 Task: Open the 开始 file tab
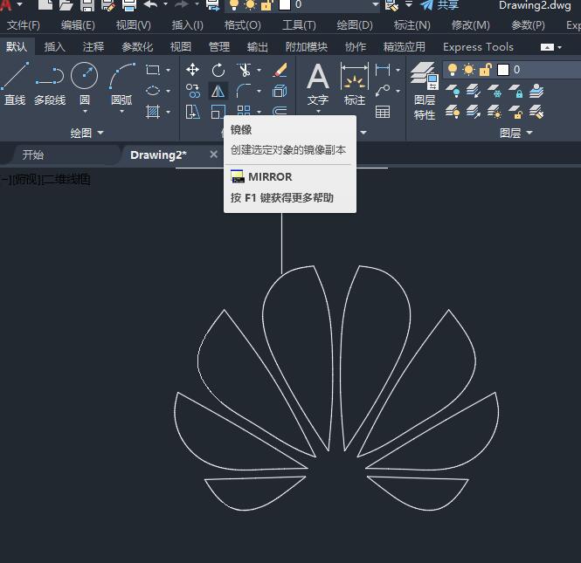[x=33, y=154]
